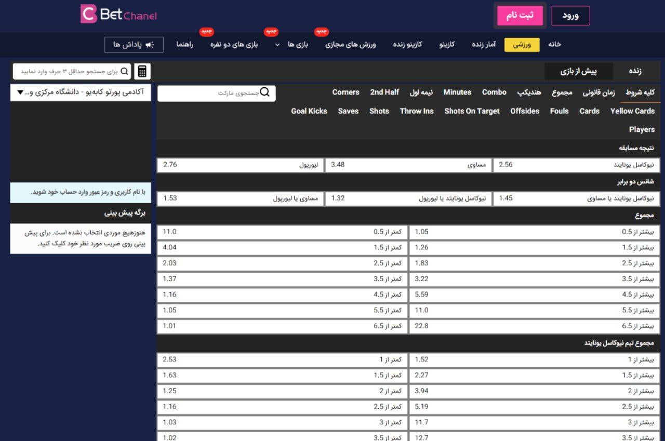Click the Bet Chanel logo

point(118,16)
